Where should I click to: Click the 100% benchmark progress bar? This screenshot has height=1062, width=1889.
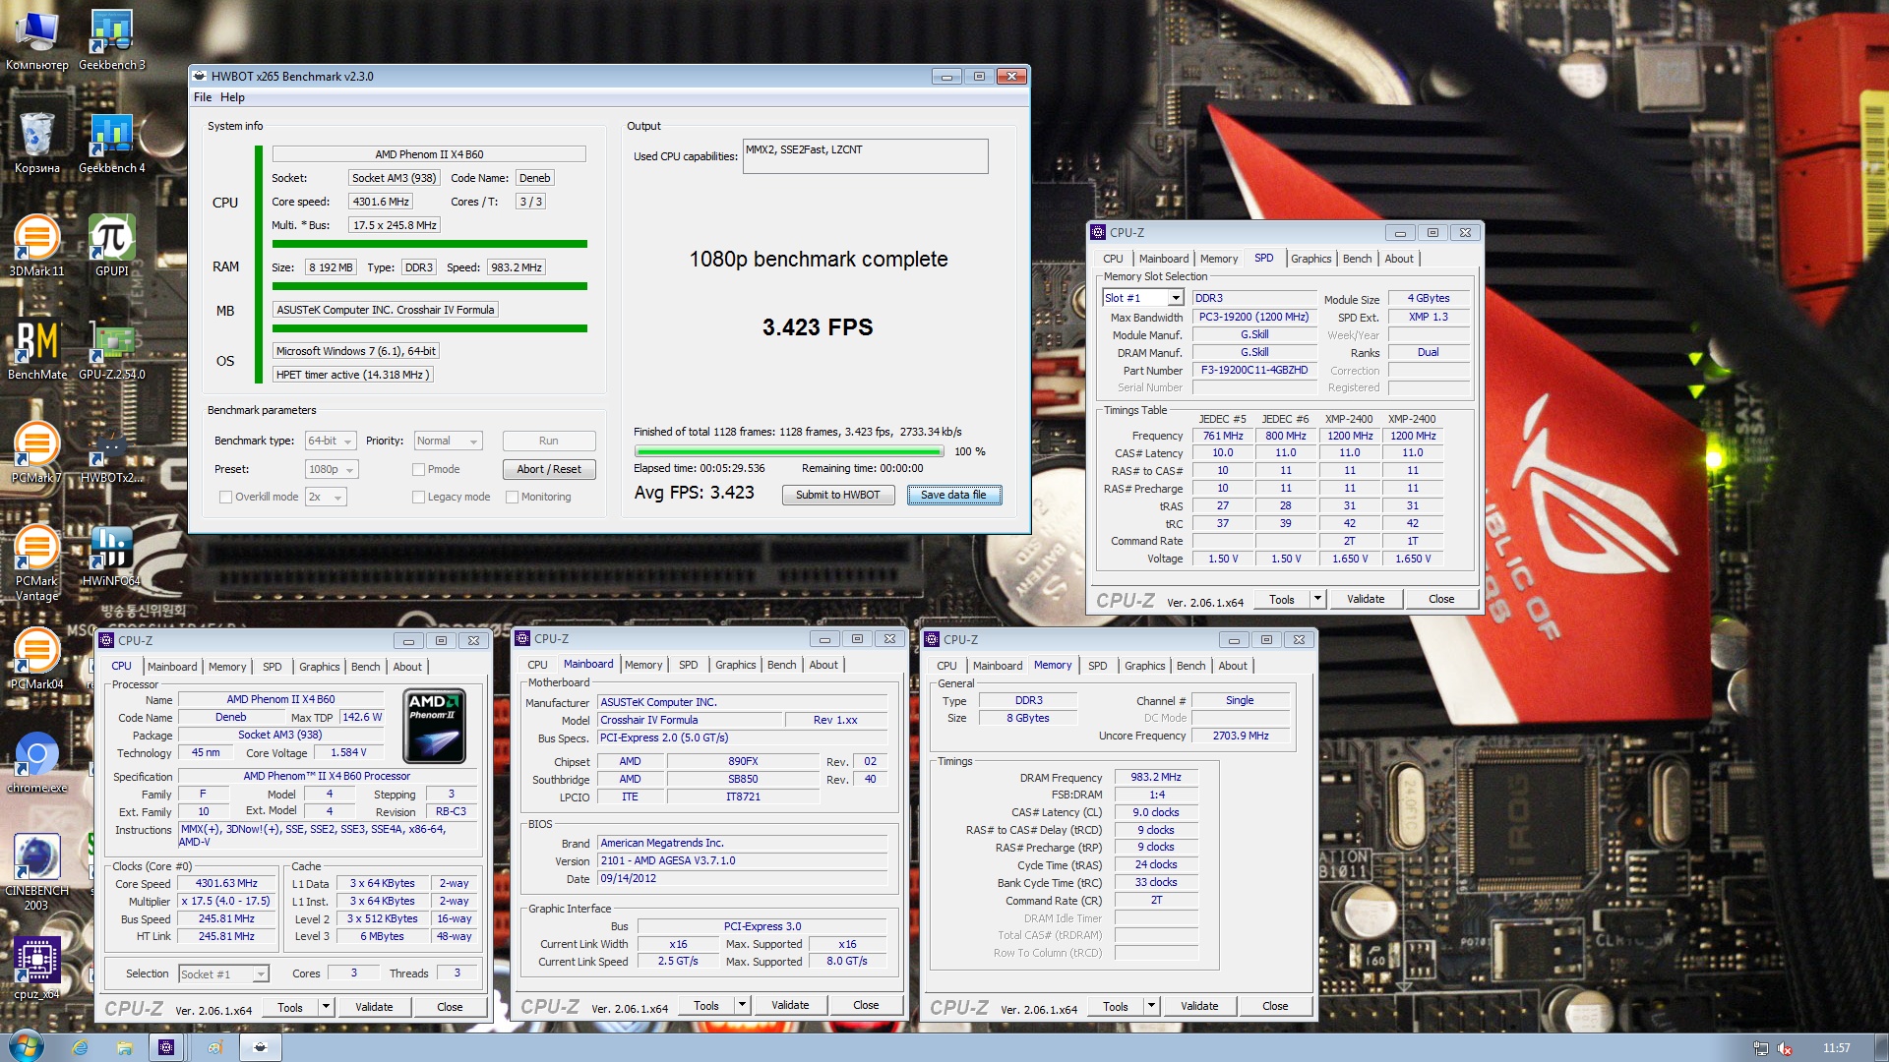789,452
